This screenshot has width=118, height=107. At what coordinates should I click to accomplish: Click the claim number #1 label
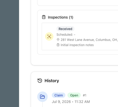pos(84,95)
